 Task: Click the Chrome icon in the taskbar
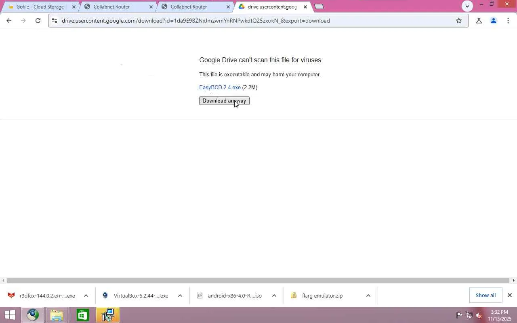32,315
